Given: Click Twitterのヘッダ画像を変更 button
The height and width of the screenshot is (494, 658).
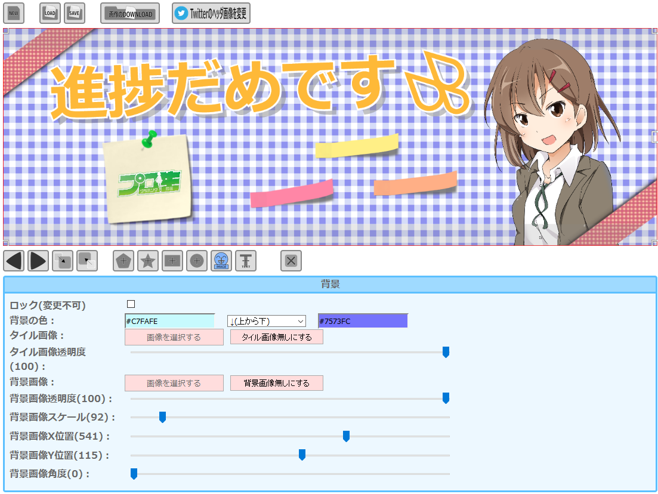Looking at the screenshot, I should [x=211, y=13].
